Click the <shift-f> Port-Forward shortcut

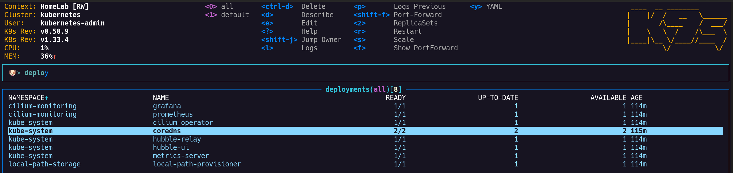point(398,15)
